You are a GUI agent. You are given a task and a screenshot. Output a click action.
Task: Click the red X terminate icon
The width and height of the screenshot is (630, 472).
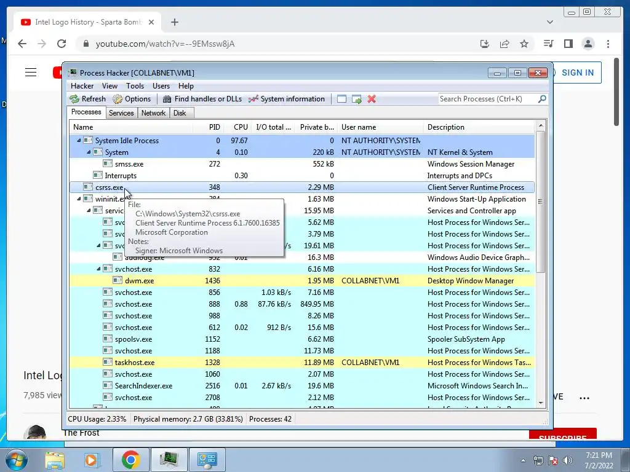tap(372, 99)
